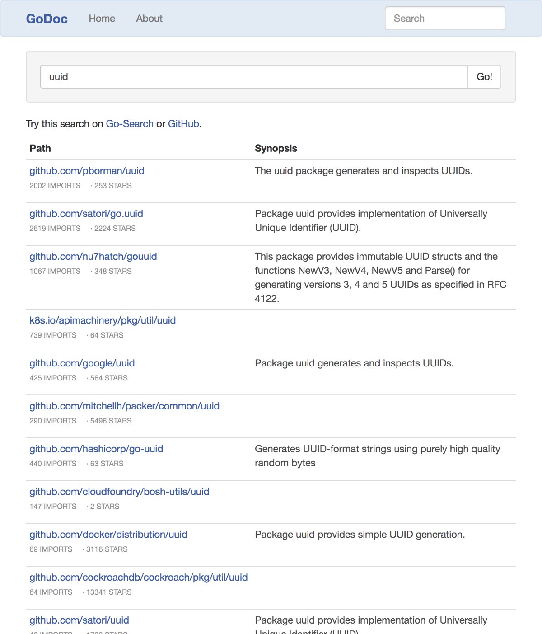Open github.com/cloudfoundry/bosh-utils/uuid package
The width and height of the screenshot is (542, 634).
coord(119,492)
